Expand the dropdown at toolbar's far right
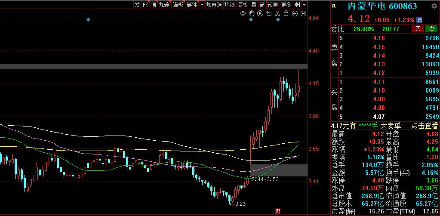The image size is (440, 216). [x=305, y=5]
